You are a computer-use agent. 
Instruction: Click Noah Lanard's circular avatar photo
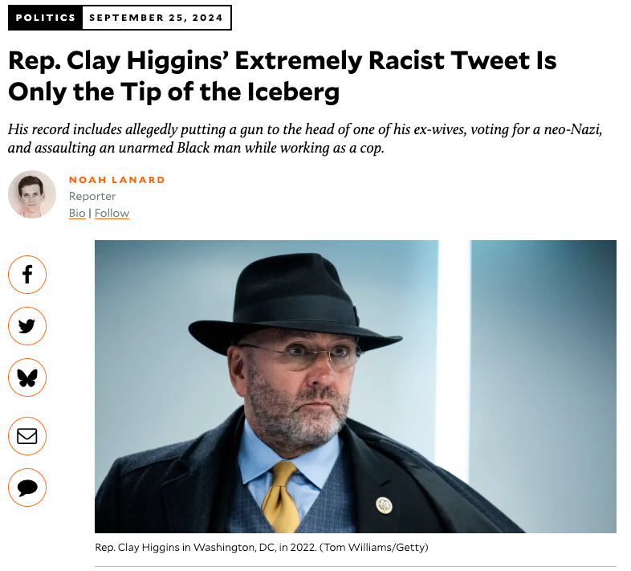(32, 194)
